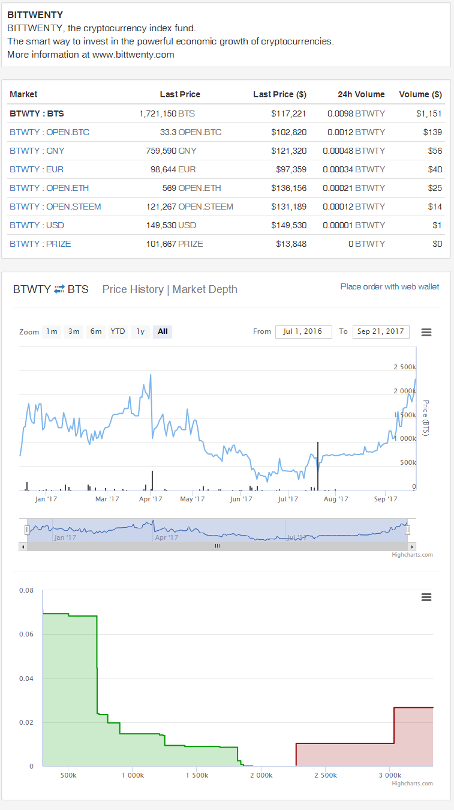454x810 pixels.
Task: Click the 24h Volume column header
Action: (x=361, y=94)
